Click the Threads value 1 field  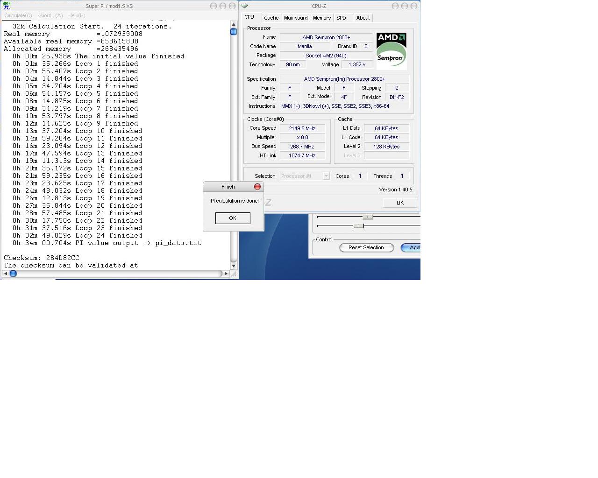coord(402,176)
